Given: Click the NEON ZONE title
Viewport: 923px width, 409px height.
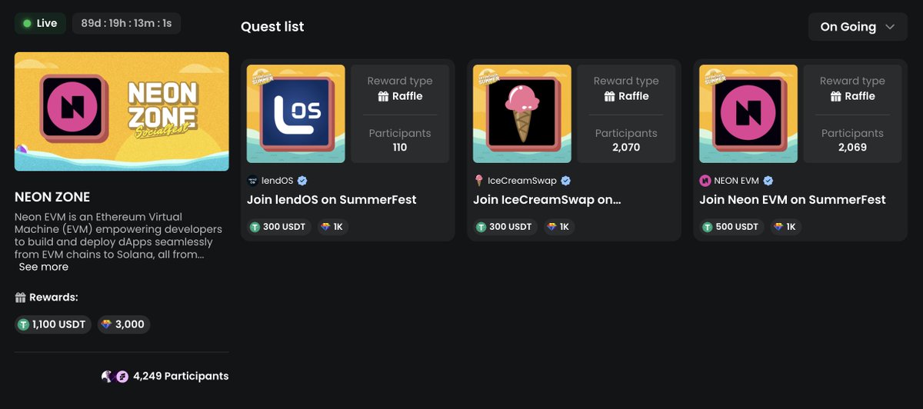Looking at the screenshot, I should click(x=52, y=197).
